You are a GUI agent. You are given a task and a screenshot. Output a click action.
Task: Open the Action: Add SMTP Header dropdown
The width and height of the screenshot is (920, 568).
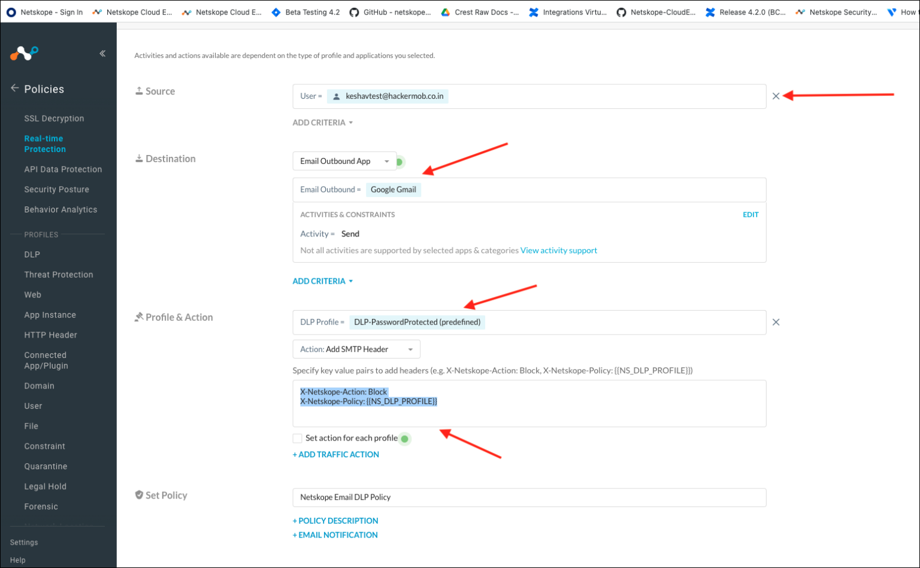[356, 349]
